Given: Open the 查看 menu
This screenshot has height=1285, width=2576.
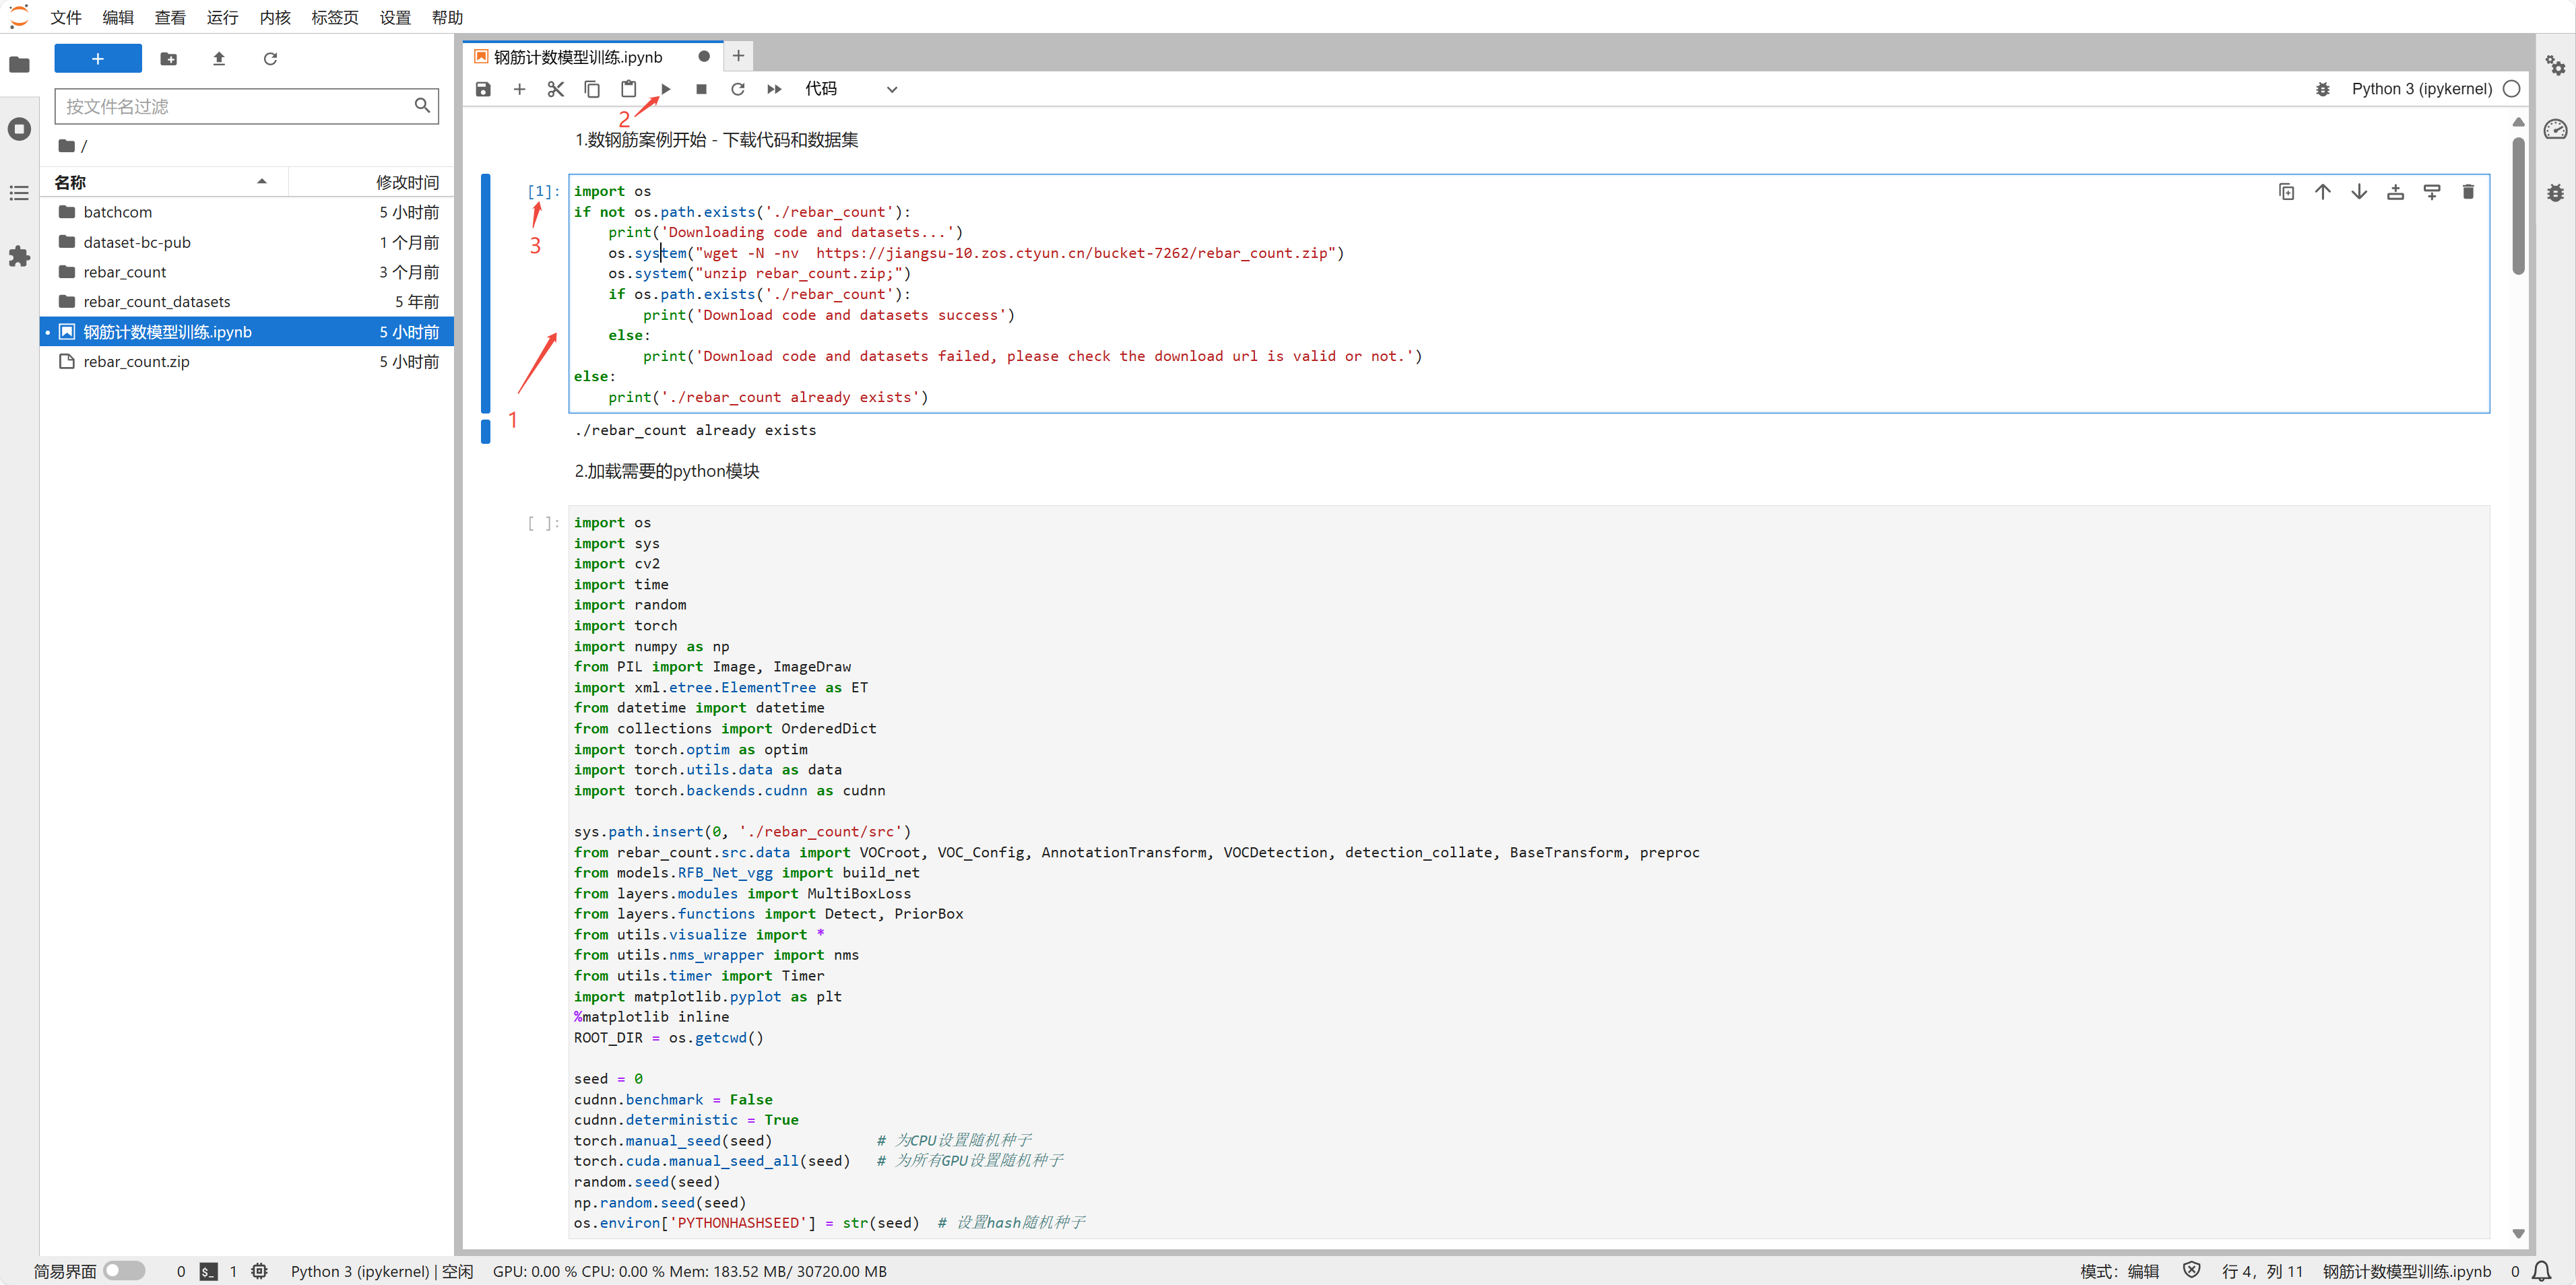Looking at the screenshot, I should 170,17.
